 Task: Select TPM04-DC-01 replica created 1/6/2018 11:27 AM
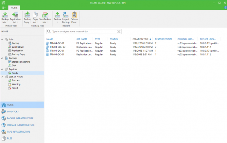click(133, 51)
